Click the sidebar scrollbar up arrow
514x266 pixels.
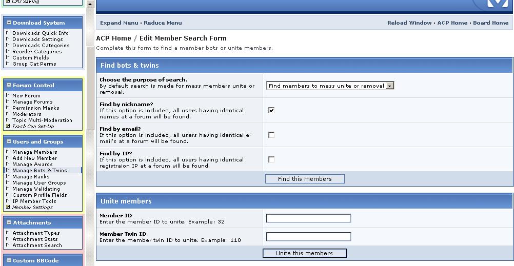click(x=90, y=5)
